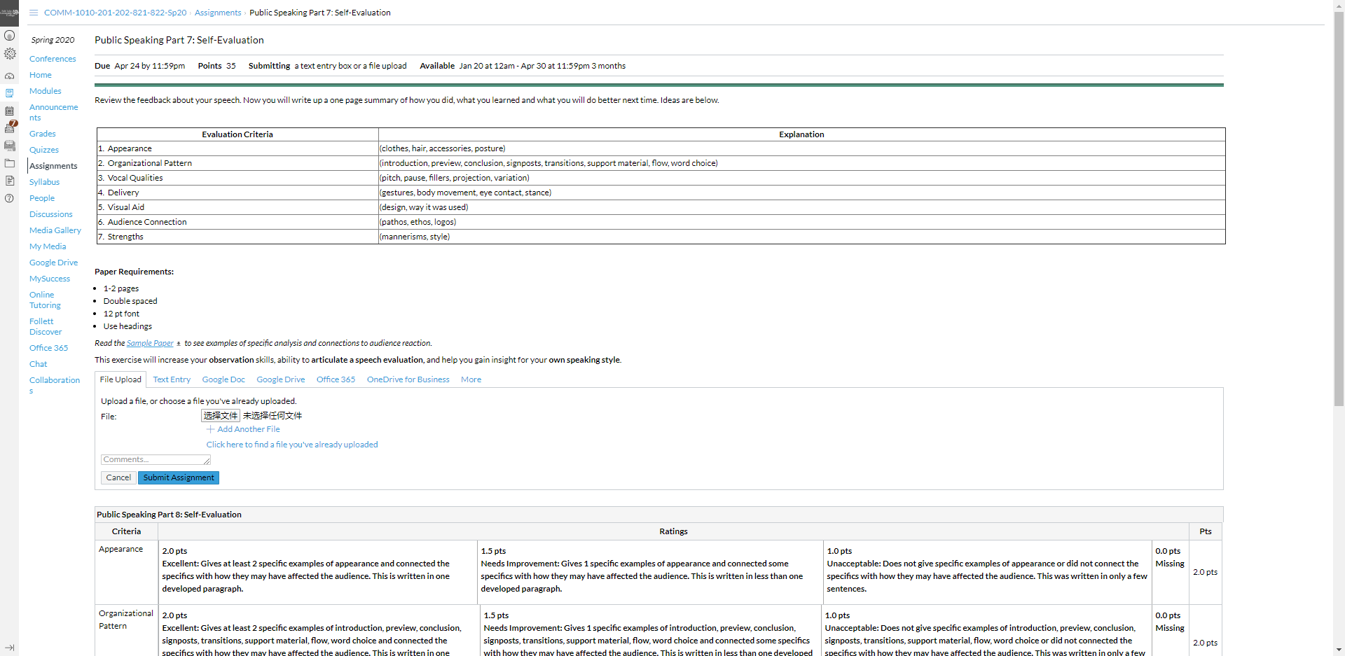Open Media Gallery in course navigation
Viewport: 1345px width, 656px height.
click(55, 230)
